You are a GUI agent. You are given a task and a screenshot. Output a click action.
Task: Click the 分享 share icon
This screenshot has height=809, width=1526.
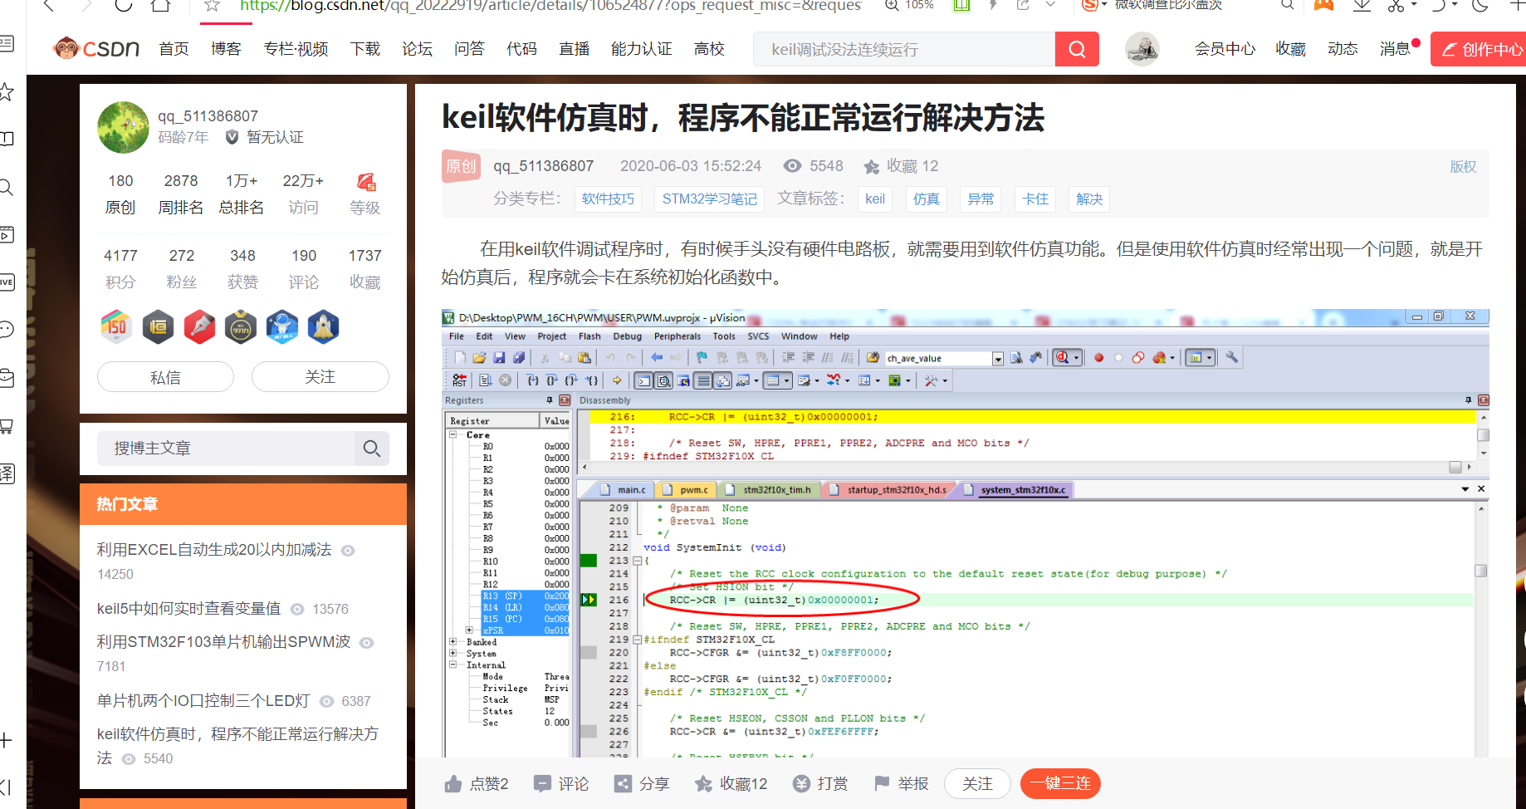coord(623,783)
